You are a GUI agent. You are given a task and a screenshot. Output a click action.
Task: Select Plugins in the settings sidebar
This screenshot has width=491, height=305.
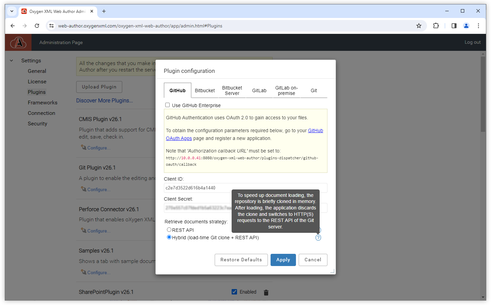(x=37, y=92)
